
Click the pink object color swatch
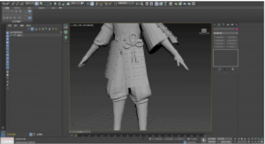click(237, 29)
